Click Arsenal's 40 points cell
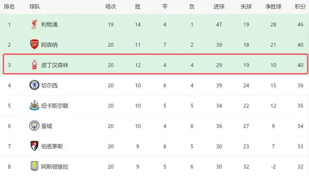The height and width of the screenshot is (176, 309). coord(300,45)
